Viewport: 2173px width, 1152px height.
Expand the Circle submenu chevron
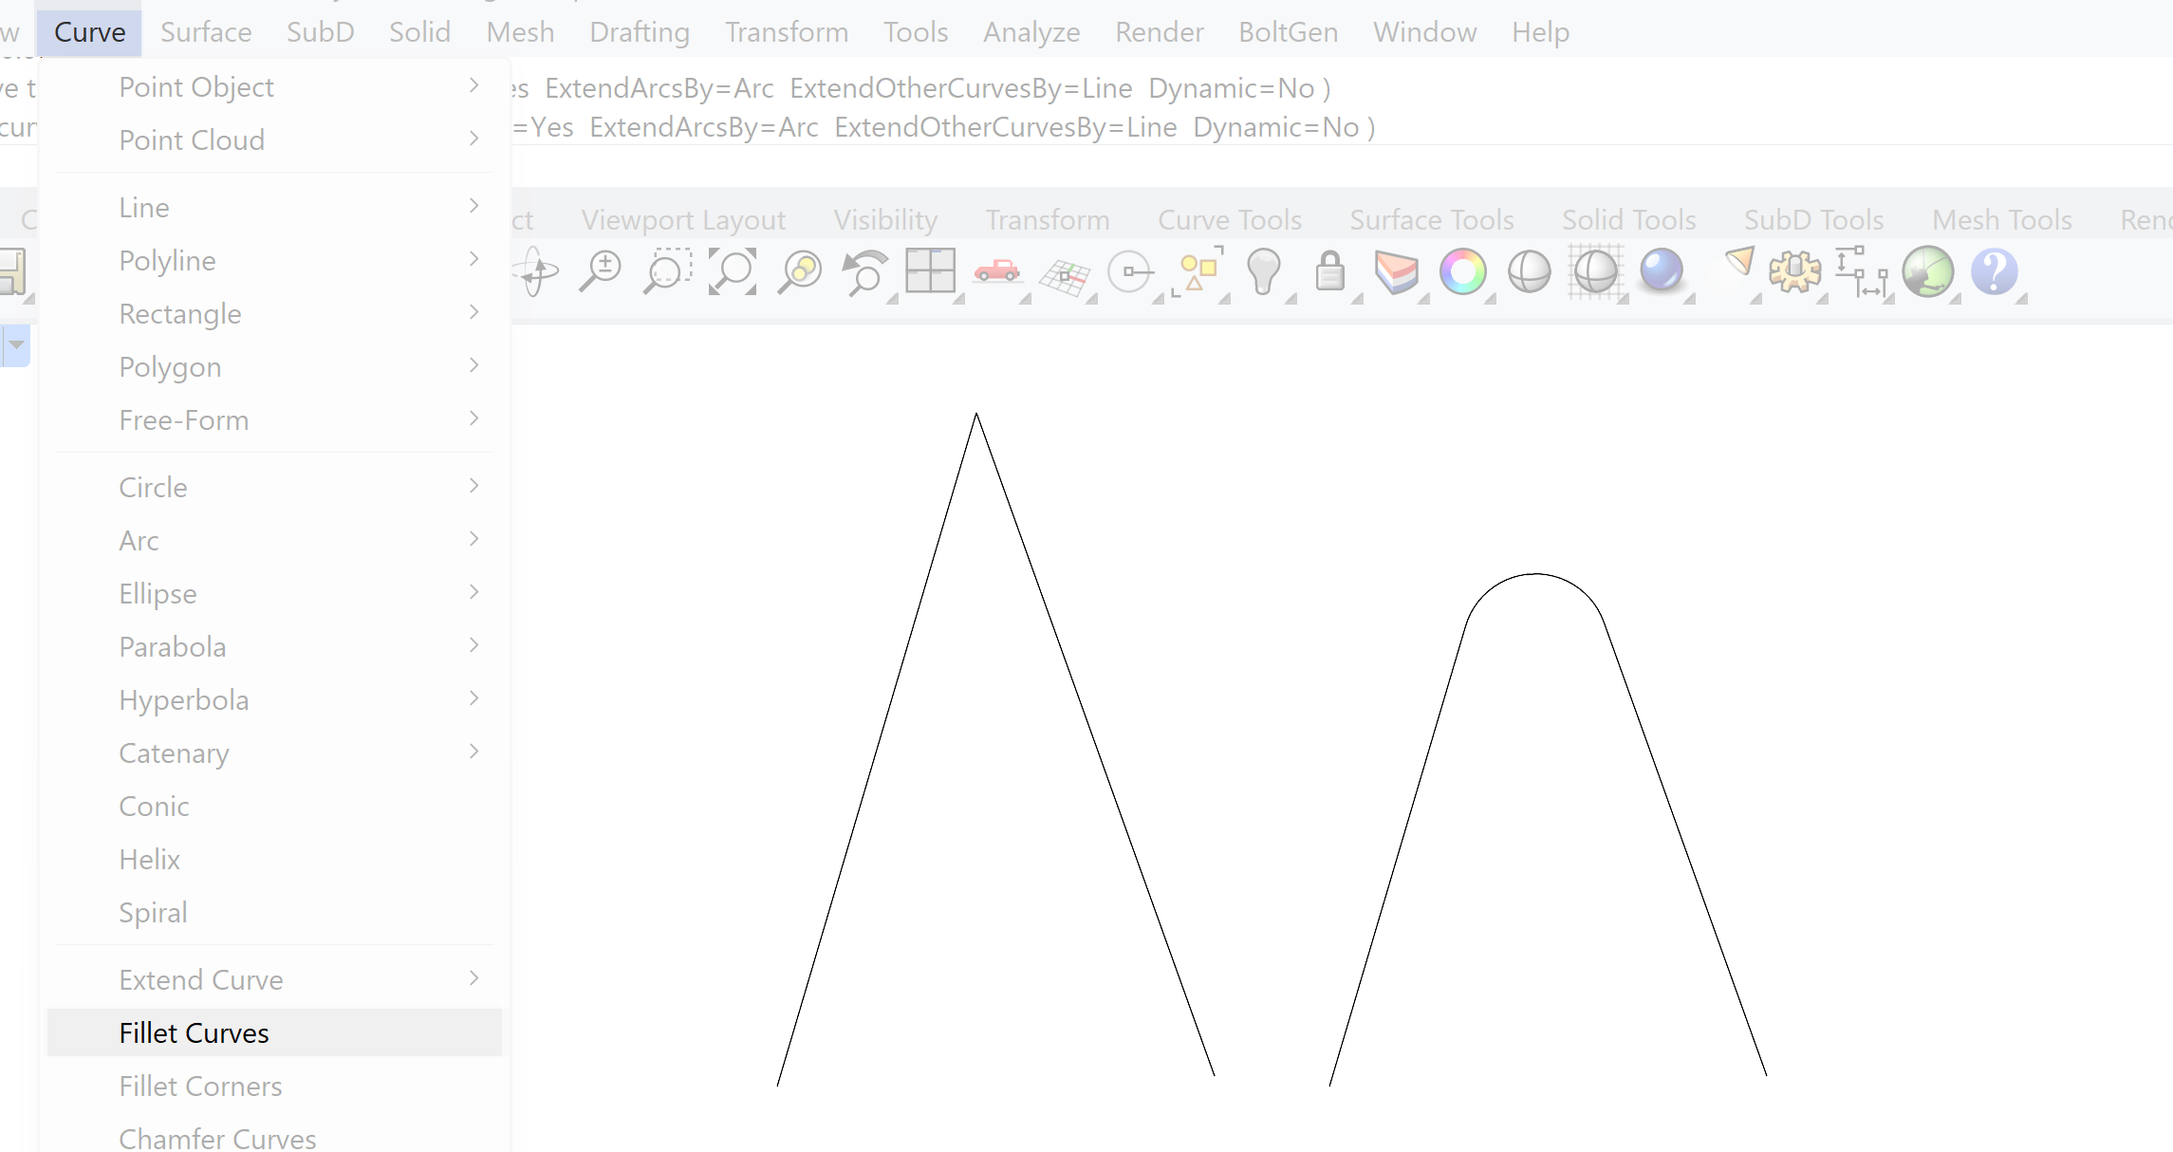474,486
